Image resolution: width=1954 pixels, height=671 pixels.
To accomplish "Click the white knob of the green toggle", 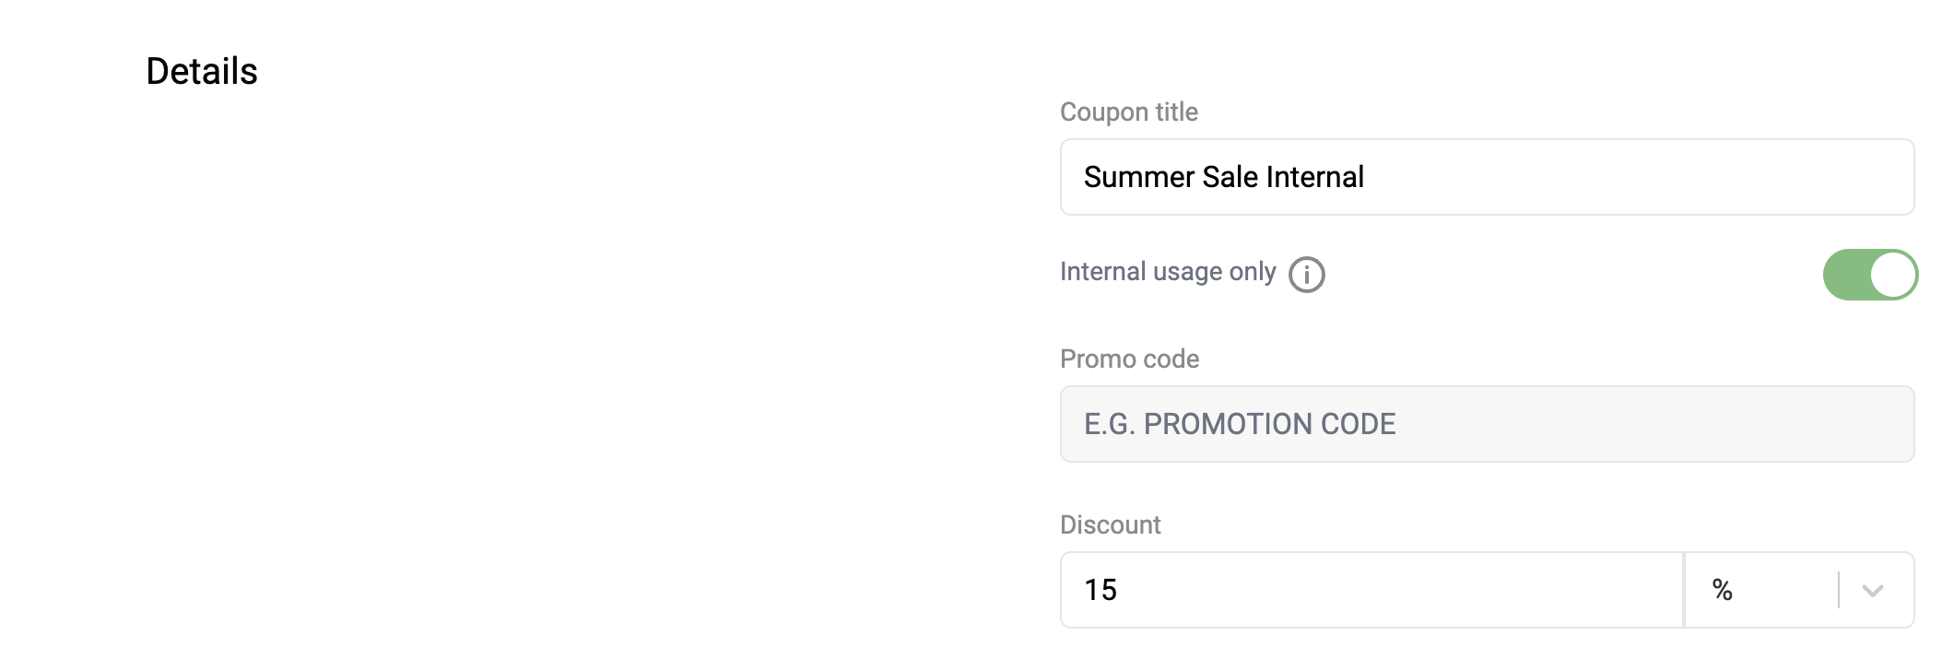I will [1893, 275].
